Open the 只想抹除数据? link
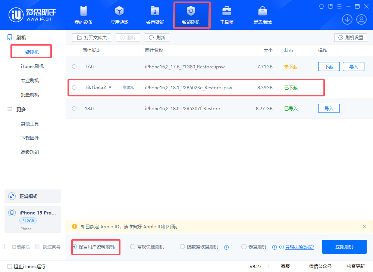This screenshot has height=272, width=373. click(300, 247)
